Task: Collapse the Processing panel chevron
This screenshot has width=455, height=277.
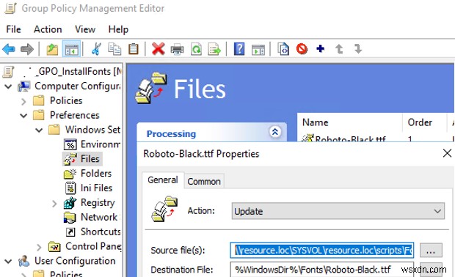Action: click(x=274, y=132)
